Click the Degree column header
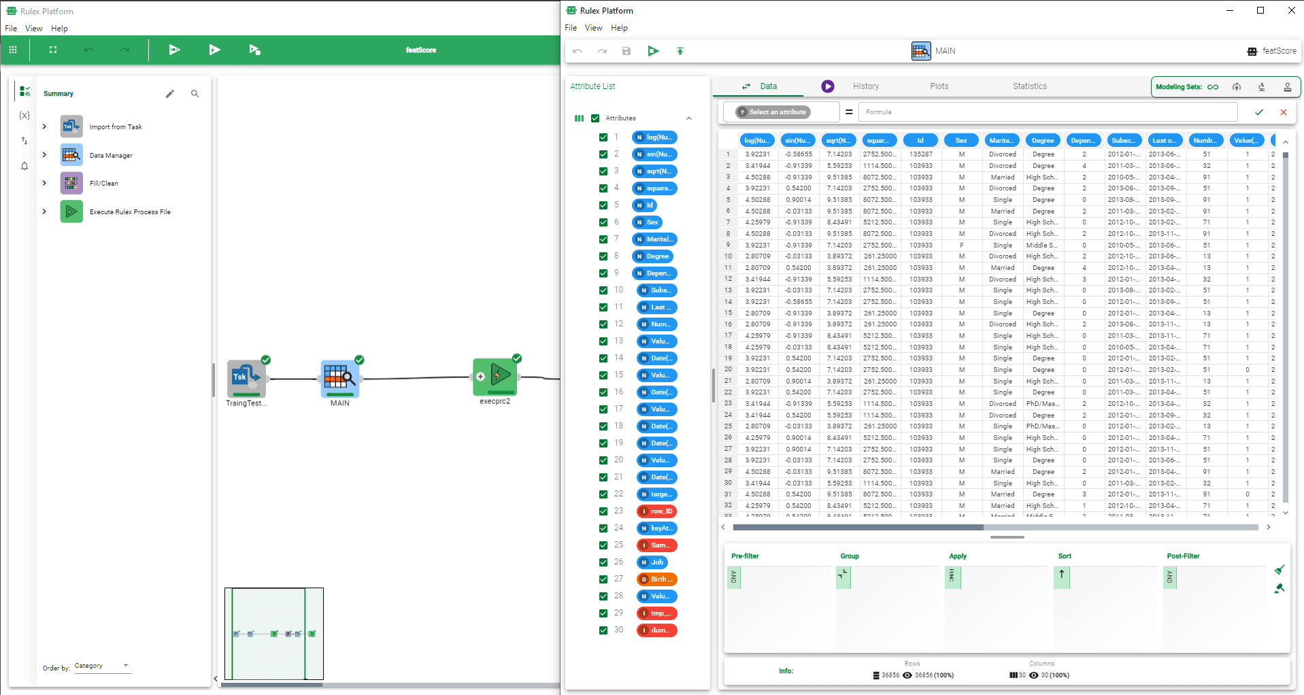 (1042, 141)
